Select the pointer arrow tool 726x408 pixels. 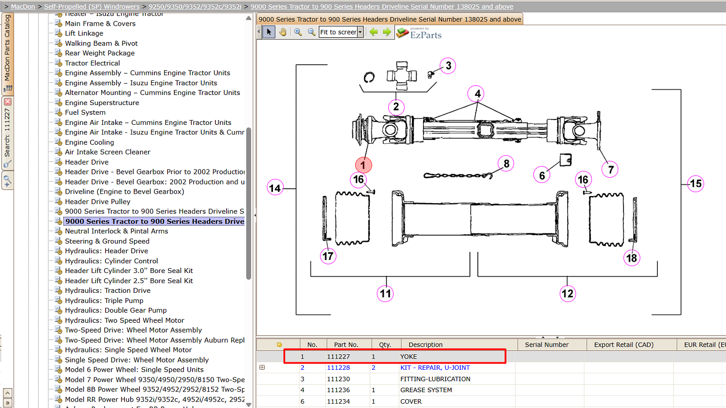point(269,32)
